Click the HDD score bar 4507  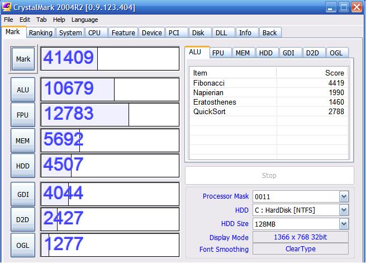pyautogui.click(x=110, y=166)
